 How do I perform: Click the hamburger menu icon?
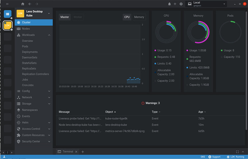(7, 4)
